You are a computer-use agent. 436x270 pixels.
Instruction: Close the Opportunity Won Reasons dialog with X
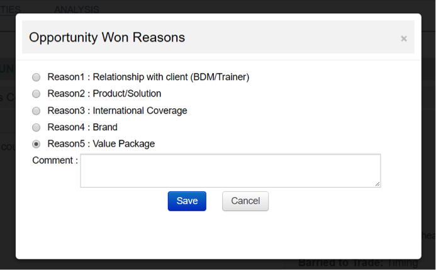coord(404,38)
